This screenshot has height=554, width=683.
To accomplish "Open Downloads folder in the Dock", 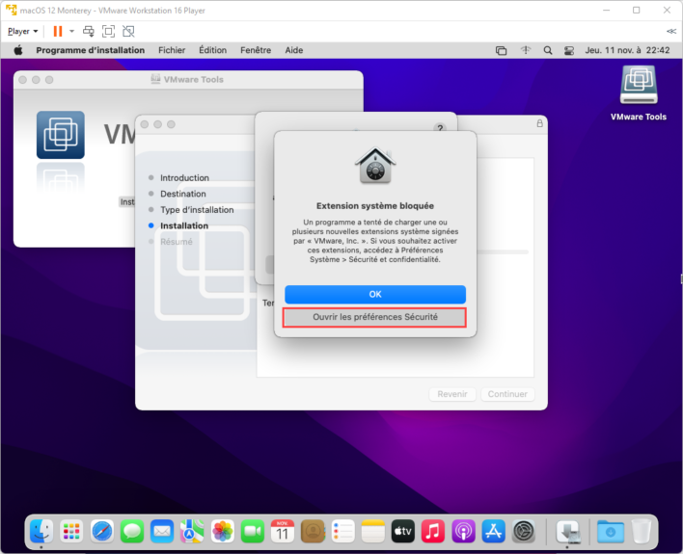I will [611, 532].
